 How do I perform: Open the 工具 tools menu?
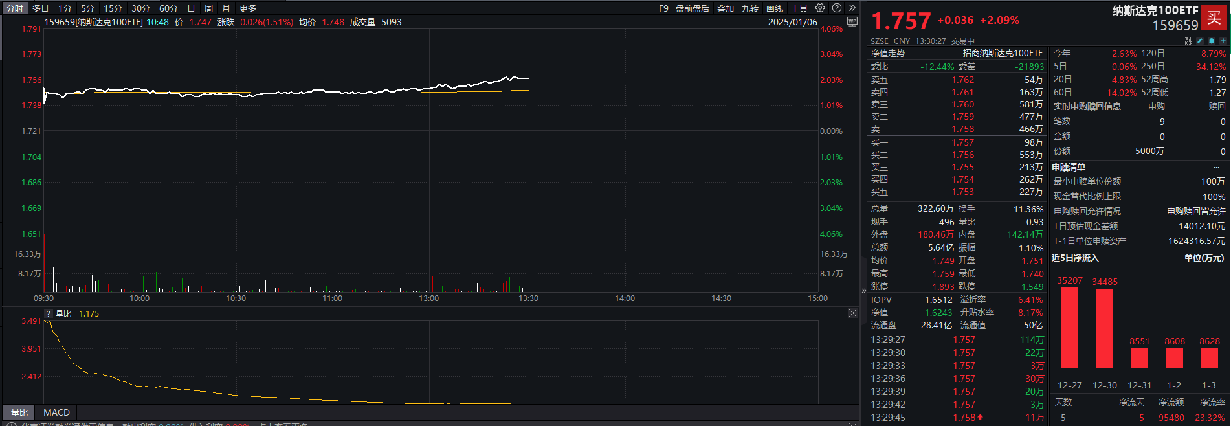(799, 8)
